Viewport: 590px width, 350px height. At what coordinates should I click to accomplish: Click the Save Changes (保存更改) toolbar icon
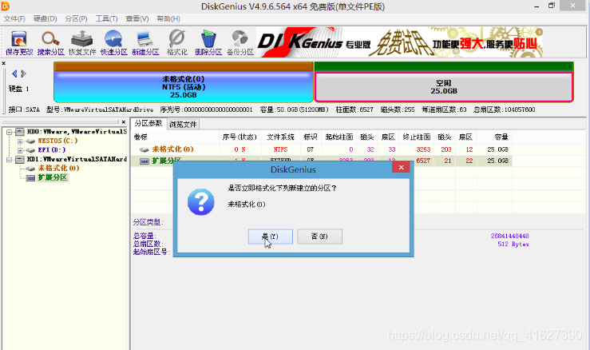[x=19, y=42]
